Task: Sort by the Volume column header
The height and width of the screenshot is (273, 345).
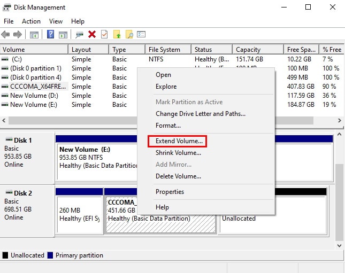Action: pyautogui.click(x=34, y=50)
